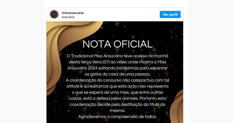
Task: Click the blank header area beside the username
Action: (x=122, y=14)
